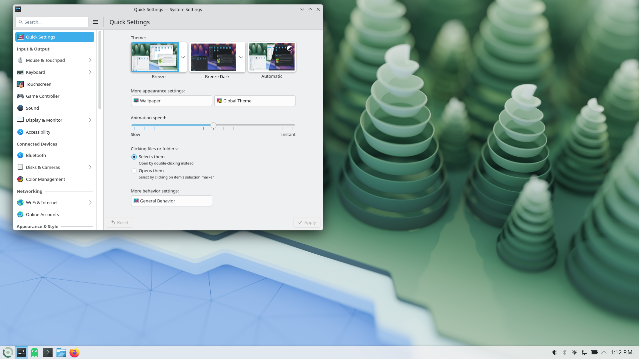Click the Accessibility sidebar icon
Image resolution: width=639 pixels, height=359 pixels.
tap(20, 132)
